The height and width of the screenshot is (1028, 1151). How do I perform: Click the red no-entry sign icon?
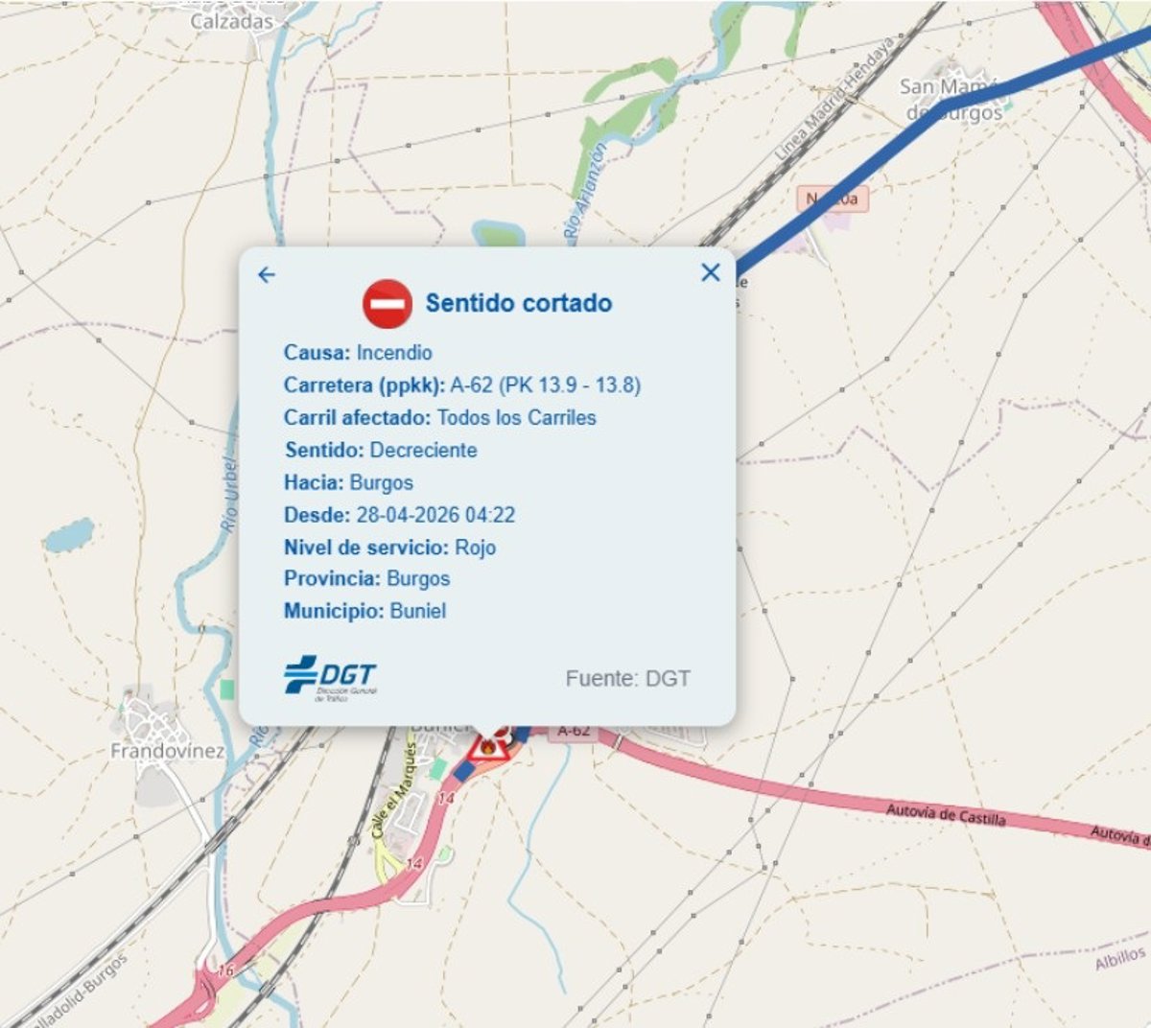(388, 303)
